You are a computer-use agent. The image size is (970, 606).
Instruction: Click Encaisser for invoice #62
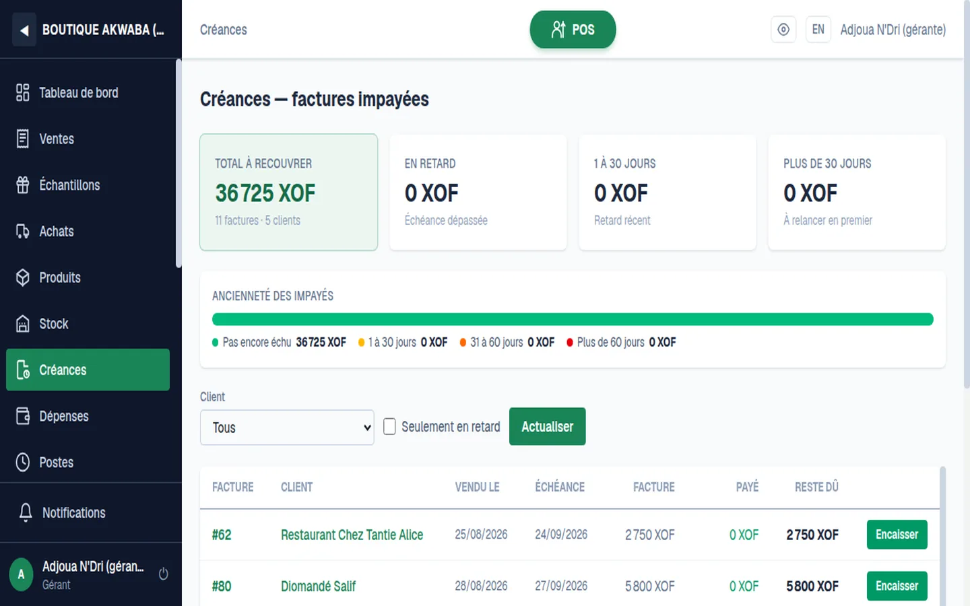tap(897, 535)
